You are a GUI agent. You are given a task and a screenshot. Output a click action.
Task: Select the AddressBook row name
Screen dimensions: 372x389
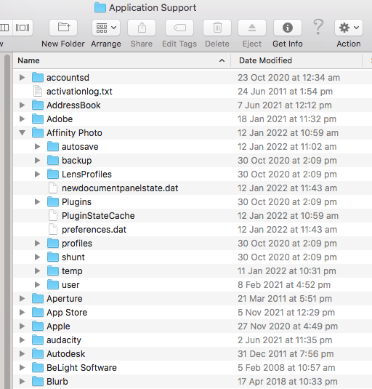pyautogui.click(x=73, y=105)
